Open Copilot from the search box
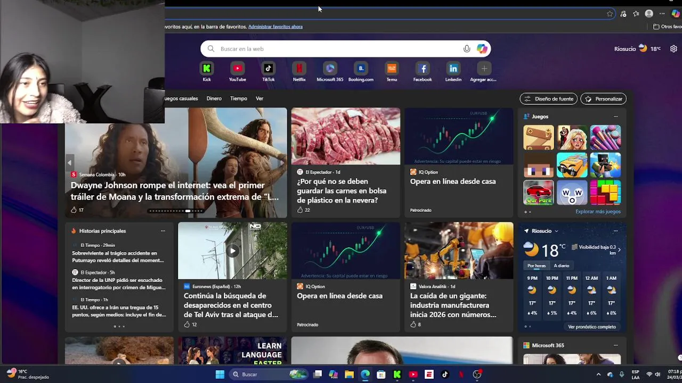 click(x=482, y=49)
